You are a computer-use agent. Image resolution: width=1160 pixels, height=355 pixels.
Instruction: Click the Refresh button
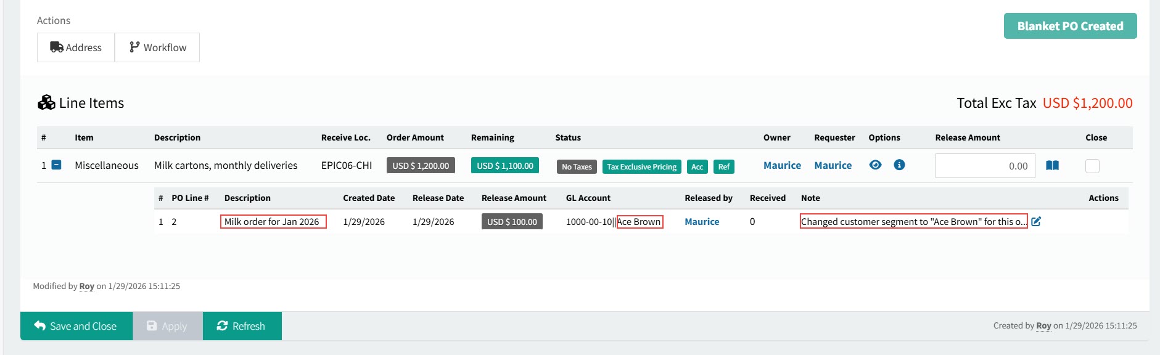click(242, 326)
